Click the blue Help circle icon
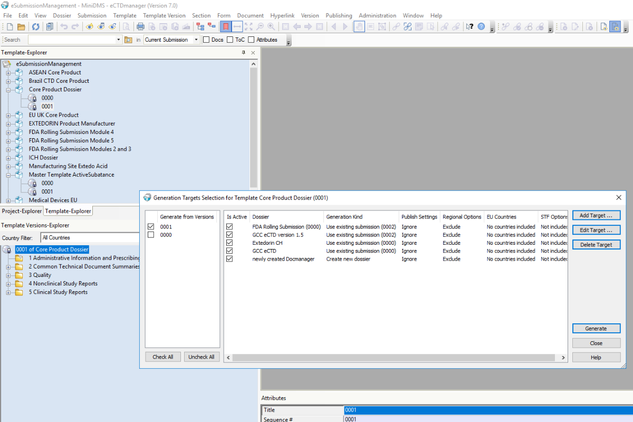Image resolution: width=633 pixels, height=422 pixels. pyautogui.click(x=481, y=26)
